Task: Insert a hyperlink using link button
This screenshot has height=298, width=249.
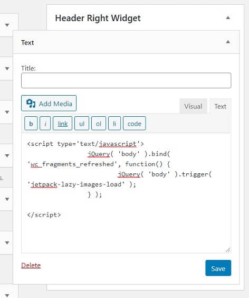Action: [x=62, y=124]
